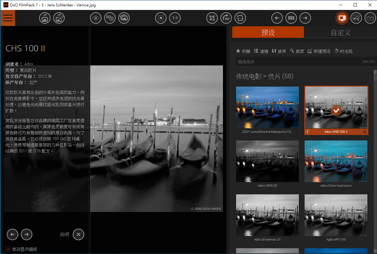Show next preset description arrow

tap(27, 234)
